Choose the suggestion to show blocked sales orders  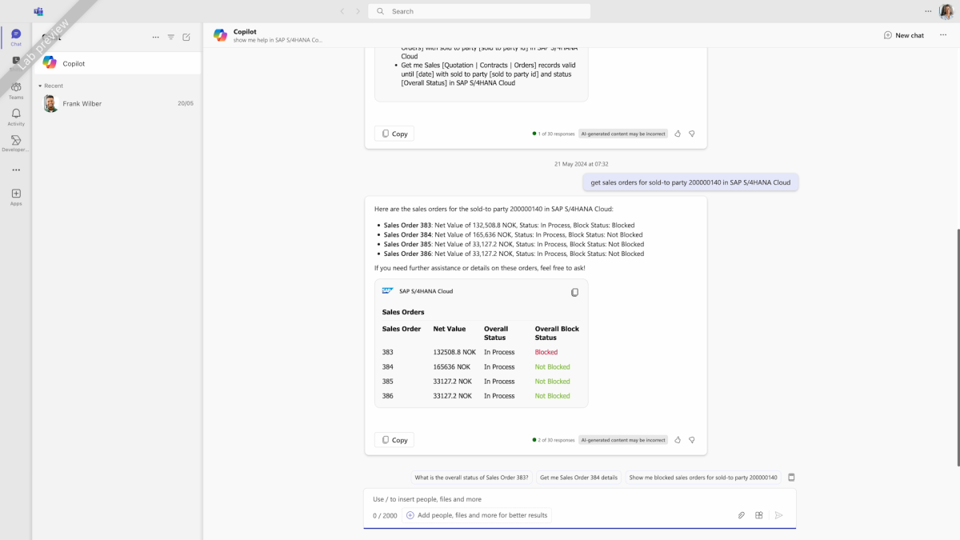(x=703, y=478)
